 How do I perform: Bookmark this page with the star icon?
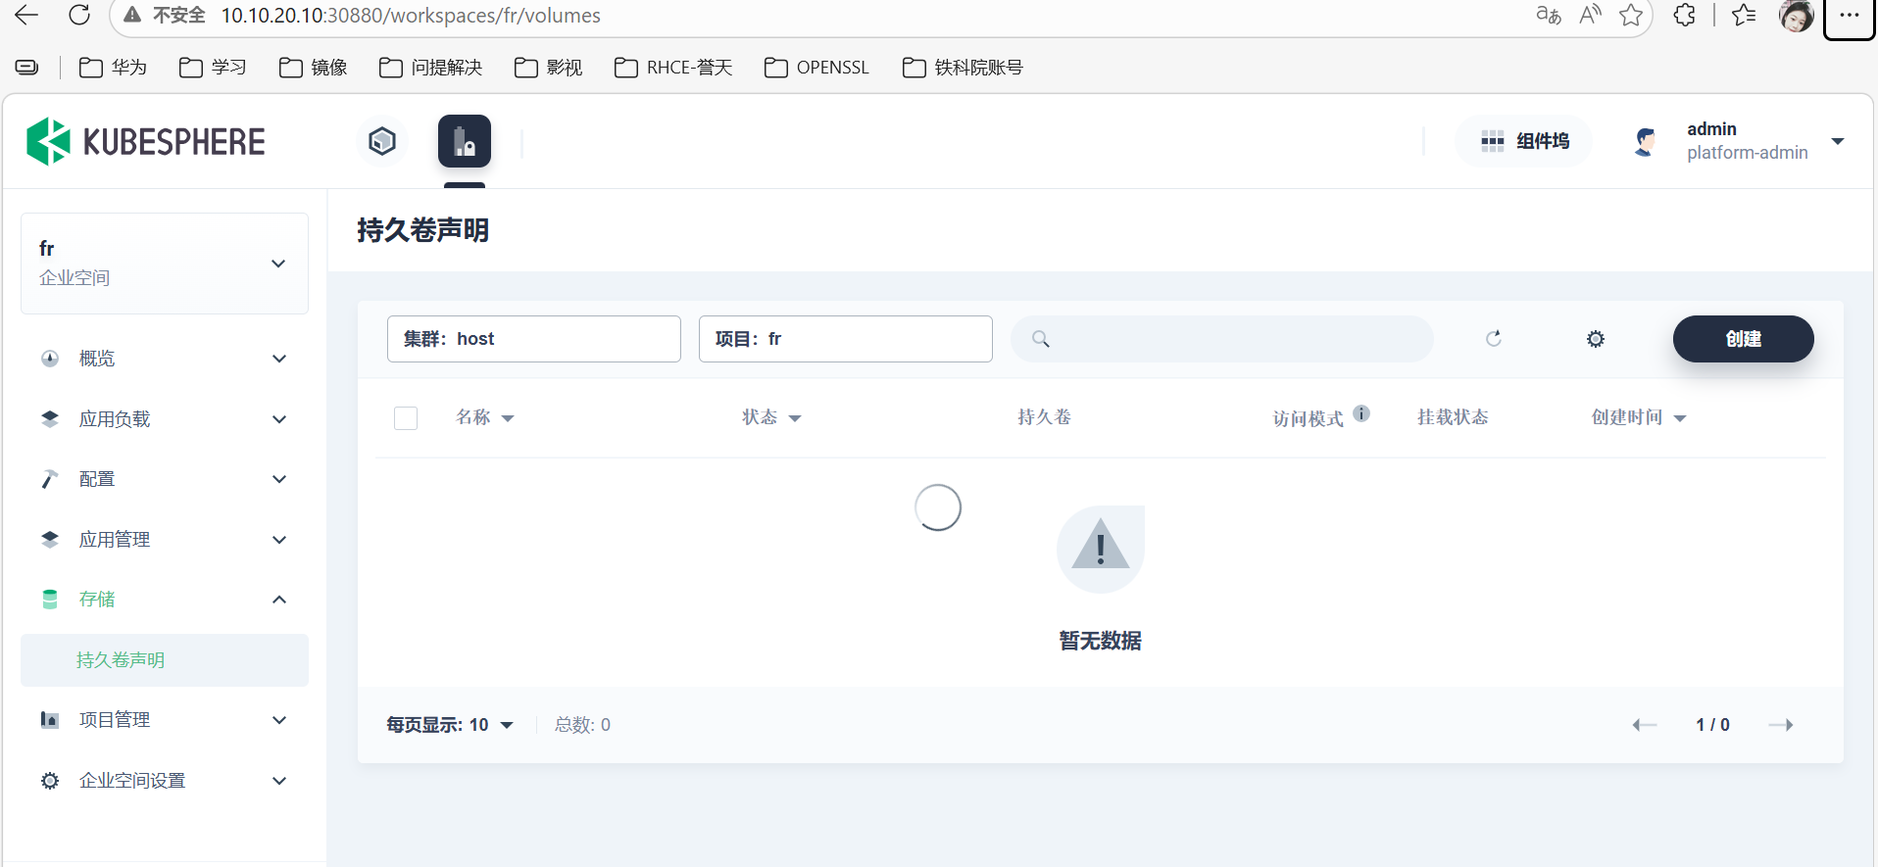[1631, 16]
